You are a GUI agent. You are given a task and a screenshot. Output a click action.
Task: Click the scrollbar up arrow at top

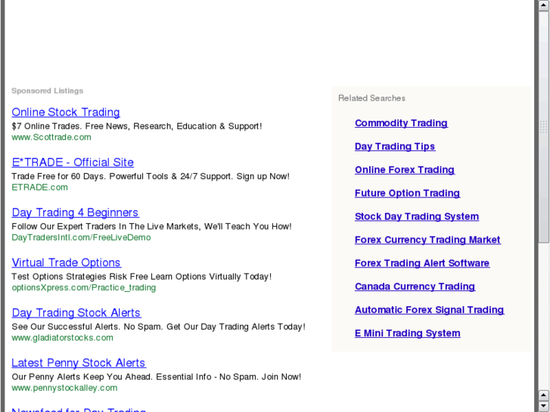pyautogui.click(x=544, y=5)
